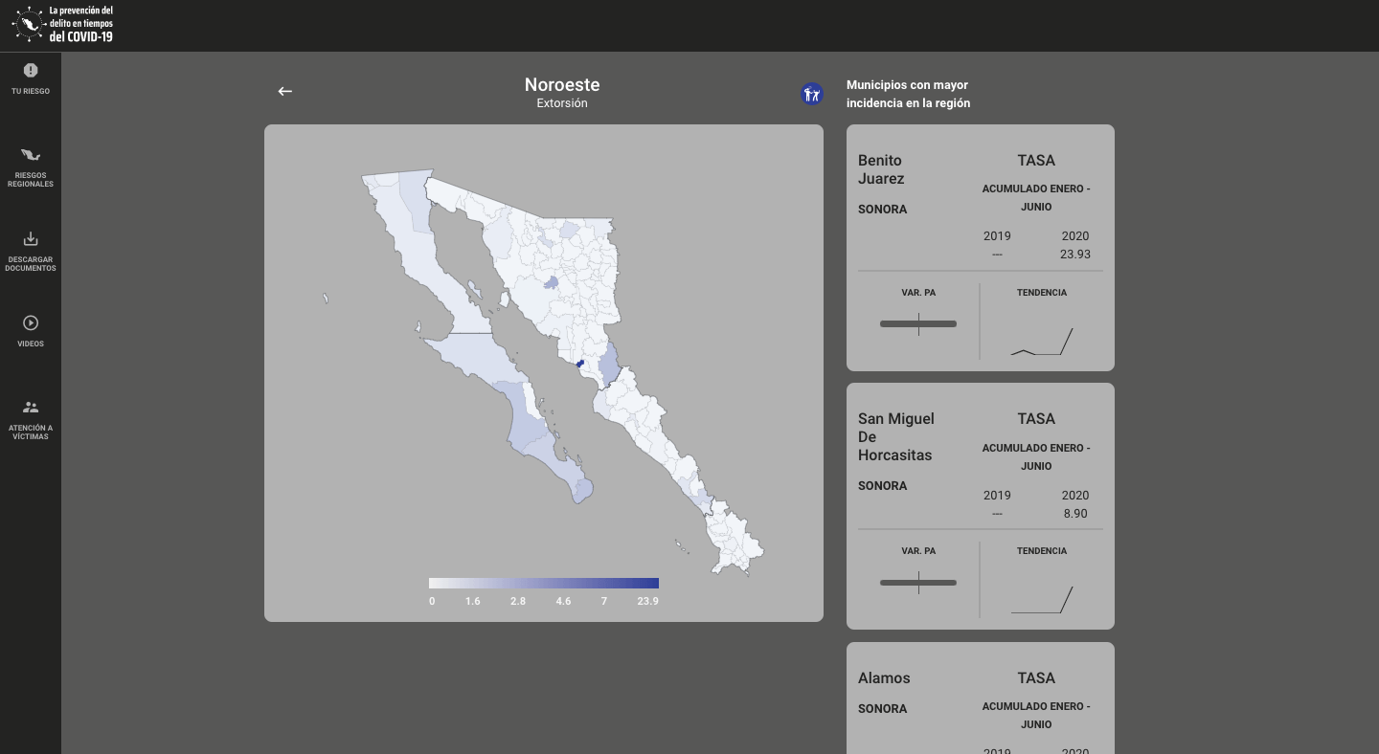The image size is (1379, 754).
Task: Click the COVID-19 prevention logo
Action: 63,24
